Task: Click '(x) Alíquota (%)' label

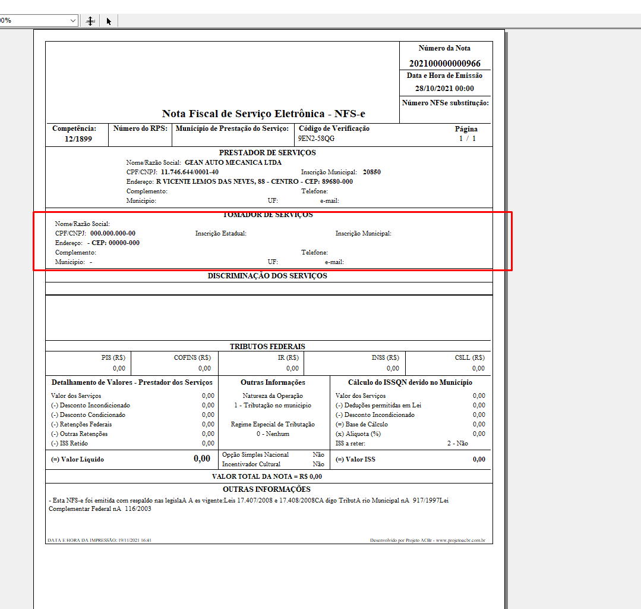Action: pos(358,434)
